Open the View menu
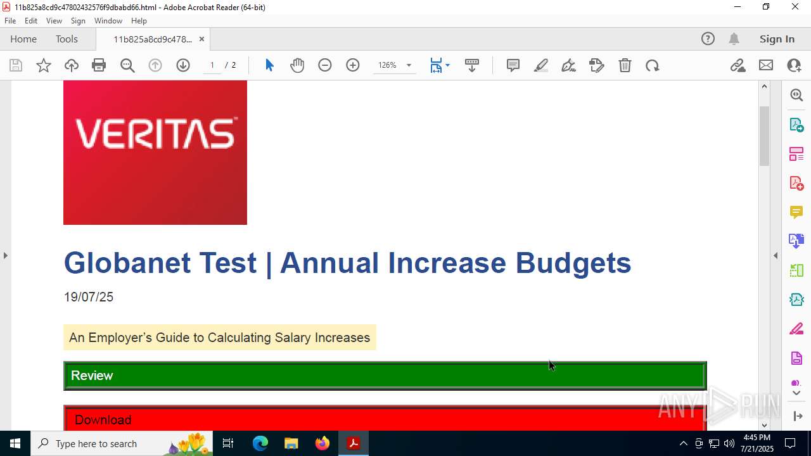Screen dimensions: 811x456 click(x=54, y=21)
